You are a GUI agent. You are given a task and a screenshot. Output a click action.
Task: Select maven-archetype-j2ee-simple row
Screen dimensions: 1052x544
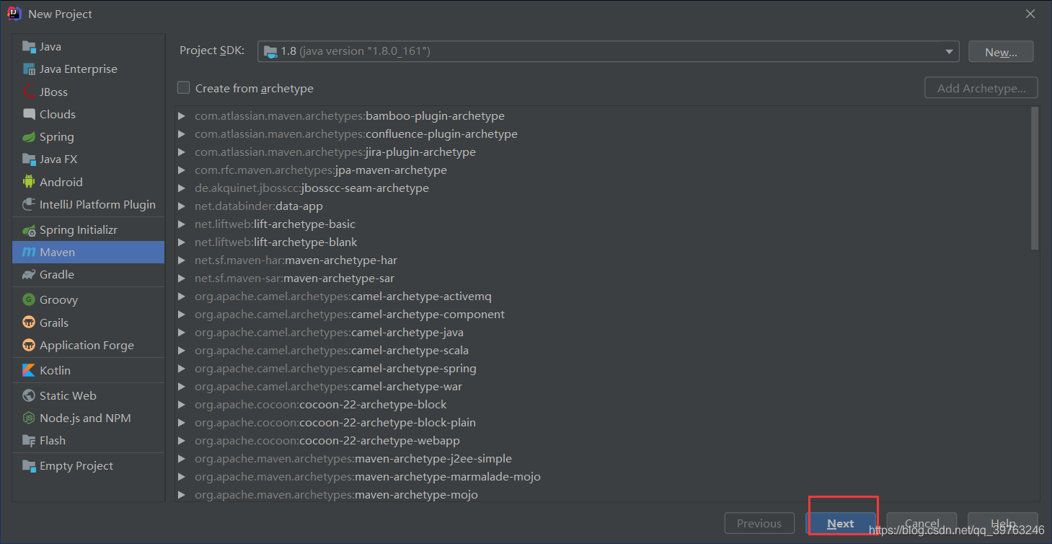pos(603,459)
